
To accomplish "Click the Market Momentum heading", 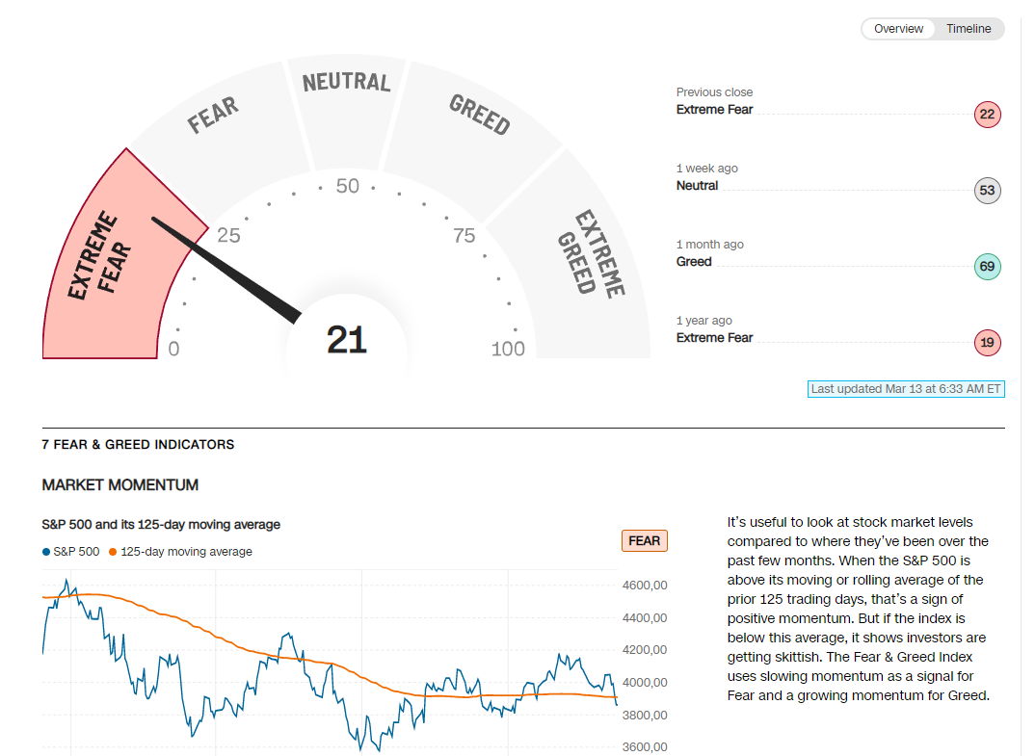I will click(120, 484).
